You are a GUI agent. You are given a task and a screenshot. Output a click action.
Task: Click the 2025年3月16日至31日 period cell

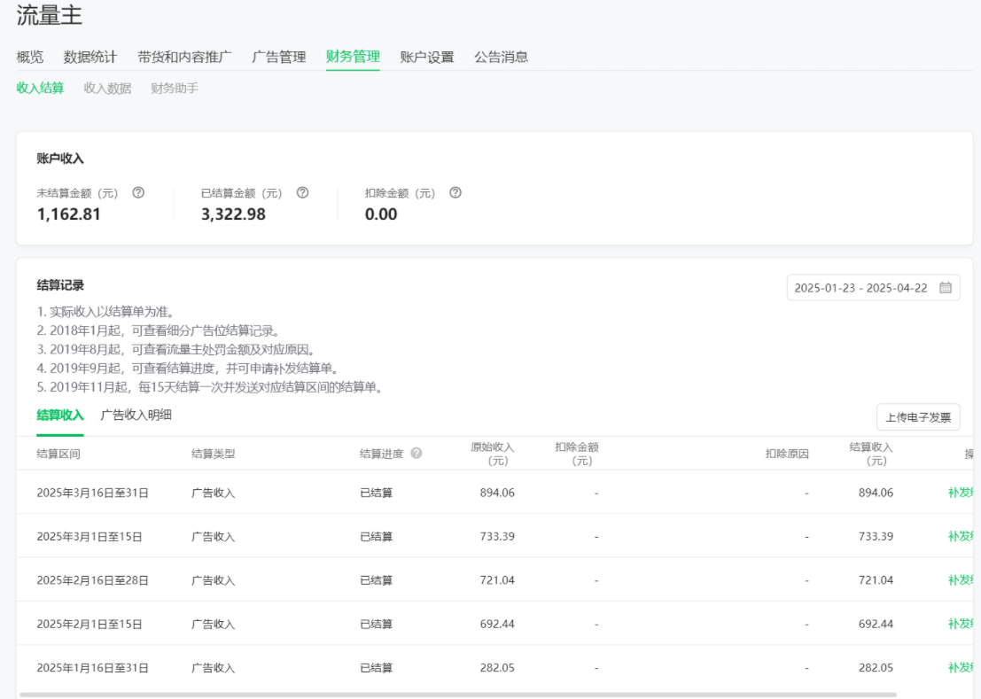pos(92,493)
